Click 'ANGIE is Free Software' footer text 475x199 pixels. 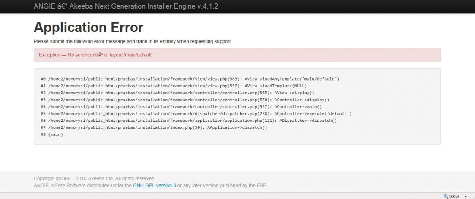coord(58,185)
